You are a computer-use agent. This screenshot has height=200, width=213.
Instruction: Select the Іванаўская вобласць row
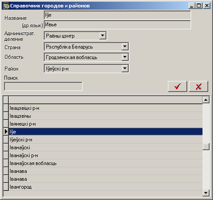(x=105, y=163)
